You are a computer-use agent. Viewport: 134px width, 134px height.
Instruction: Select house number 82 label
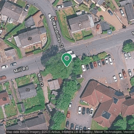(x=4, y=99)
